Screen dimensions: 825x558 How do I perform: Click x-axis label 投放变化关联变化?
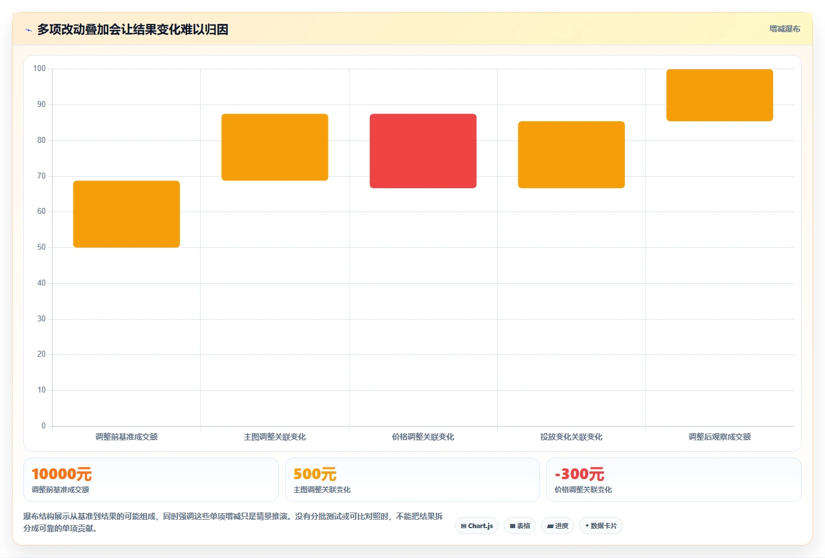tap(571, 437)
